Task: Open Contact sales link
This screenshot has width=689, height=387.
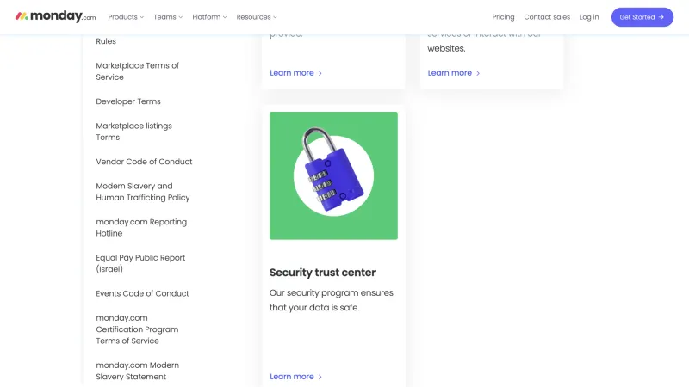Action: tap(547, 17)
